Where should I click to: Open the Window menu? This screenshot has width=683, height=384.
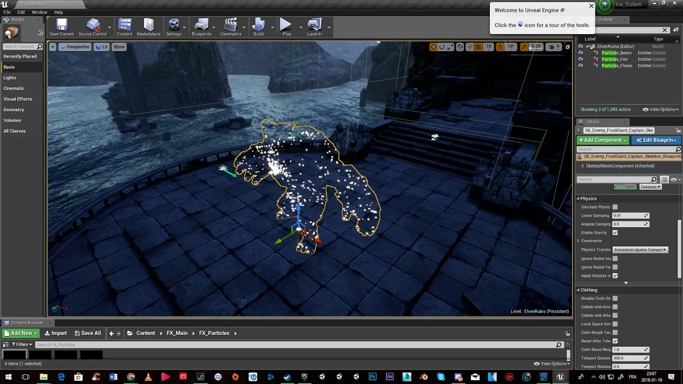[x=39, y=12]
